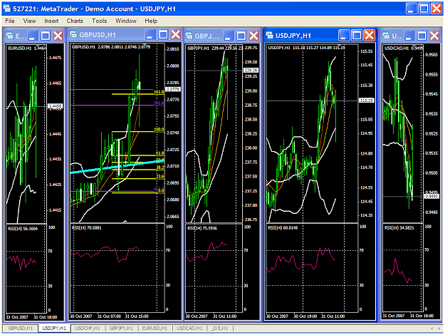445x335 pixels.
Task: Open the USDCAD,H1 bottom tab
Action: pos(189,328)
